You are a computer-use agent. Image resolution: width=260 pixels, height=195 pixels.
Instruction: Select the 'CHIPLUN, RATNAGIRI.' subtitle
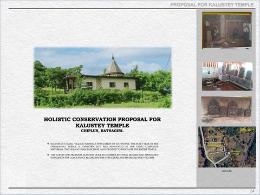click(x=102, y=131)
